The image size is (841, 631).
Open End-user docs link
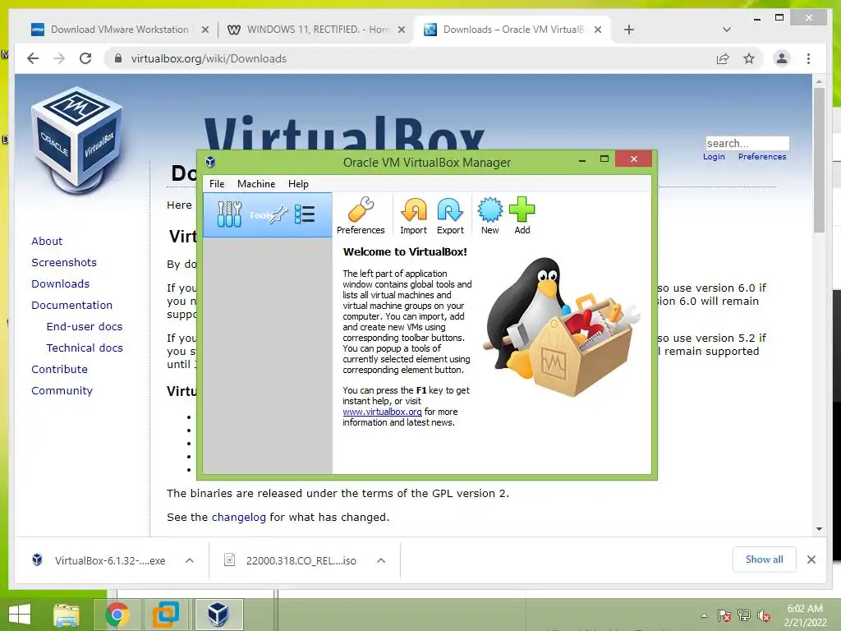85,327
